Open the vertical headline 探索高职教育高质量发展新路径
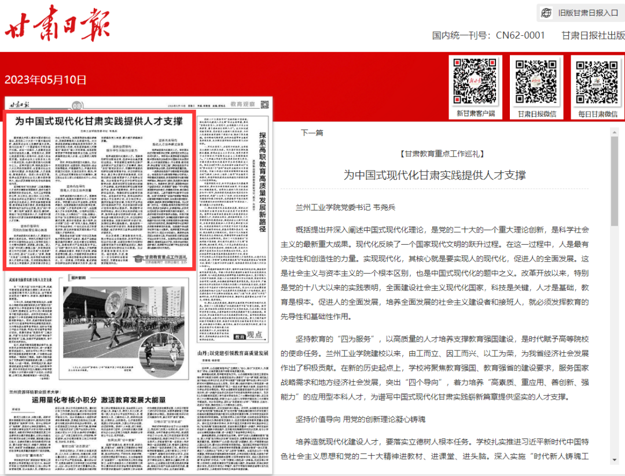Viewport: 625px width, 476px height. (262, 179)
